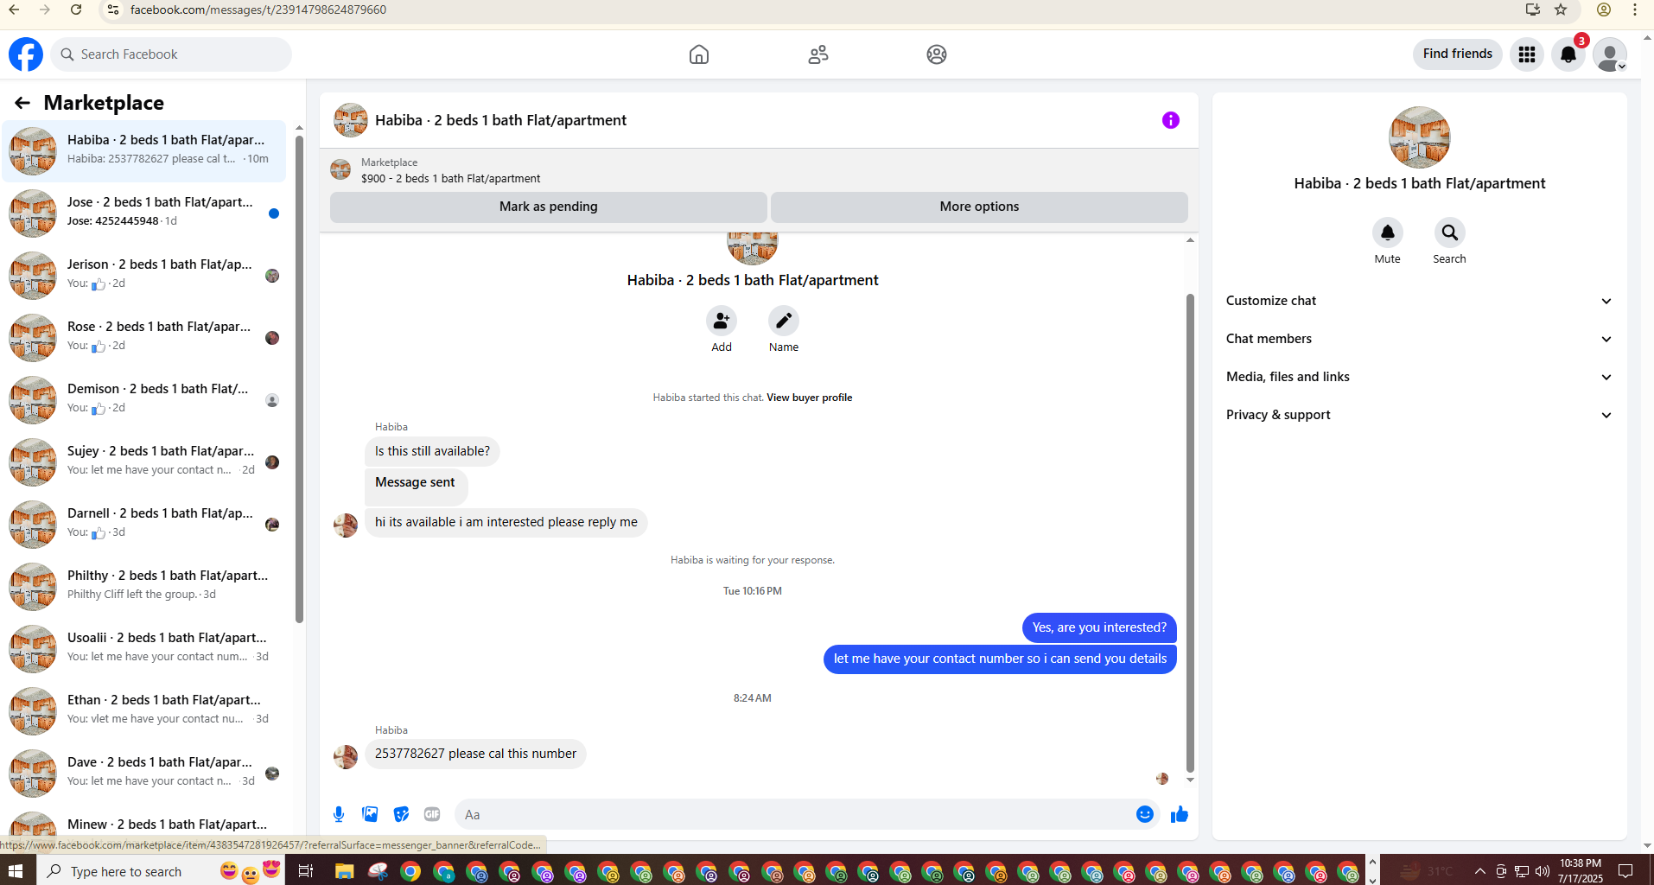Search in conversation magnifier icon
The image size is (1654, 885).
click(1450, 232)
